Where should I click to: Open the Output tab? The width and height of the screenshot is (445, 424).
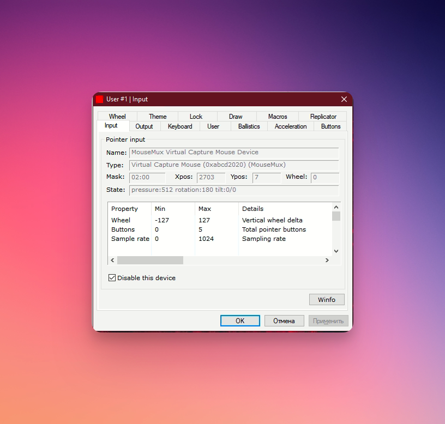pyautogui.click(x=144, y=126)
